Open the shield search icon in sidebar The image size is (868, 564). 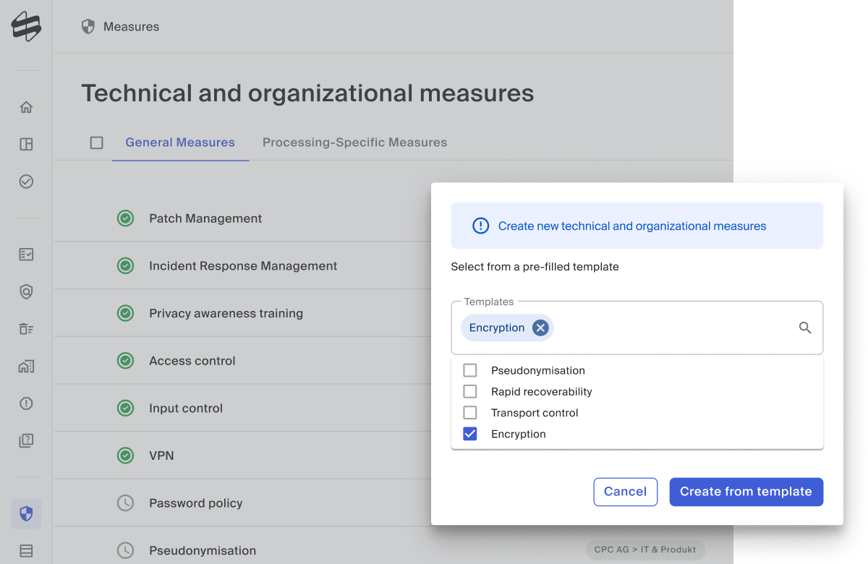tap(26, 291)
